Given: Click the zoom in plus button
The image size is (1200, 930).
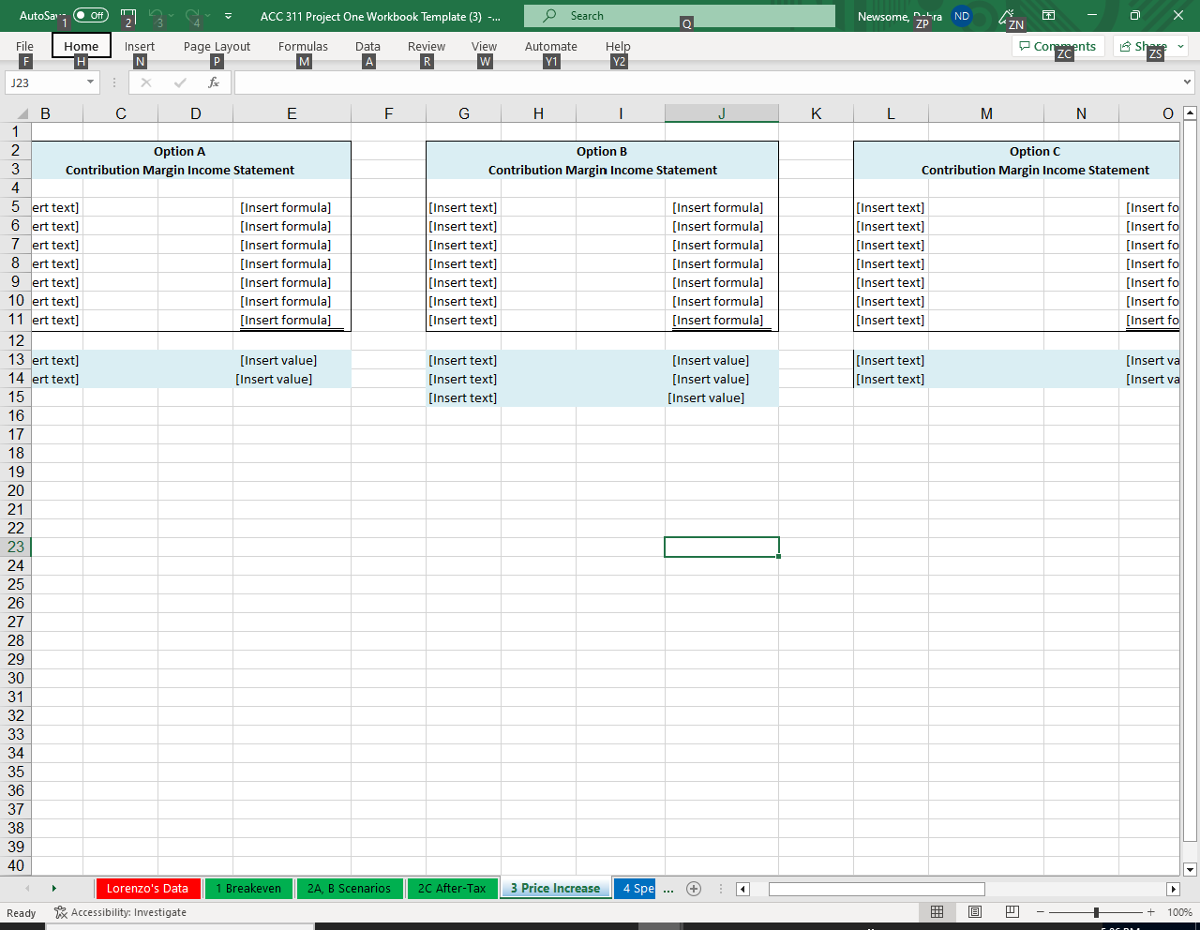Looking at the screenshot, I should [1150, 912].
